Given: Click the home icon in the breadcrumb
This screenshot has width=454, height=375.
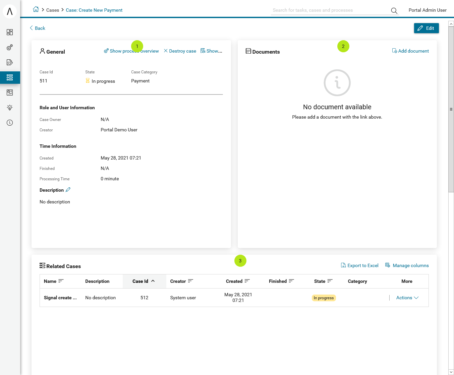Looking at the screenshot, I should pyautogui.click(x=36, y=10).
